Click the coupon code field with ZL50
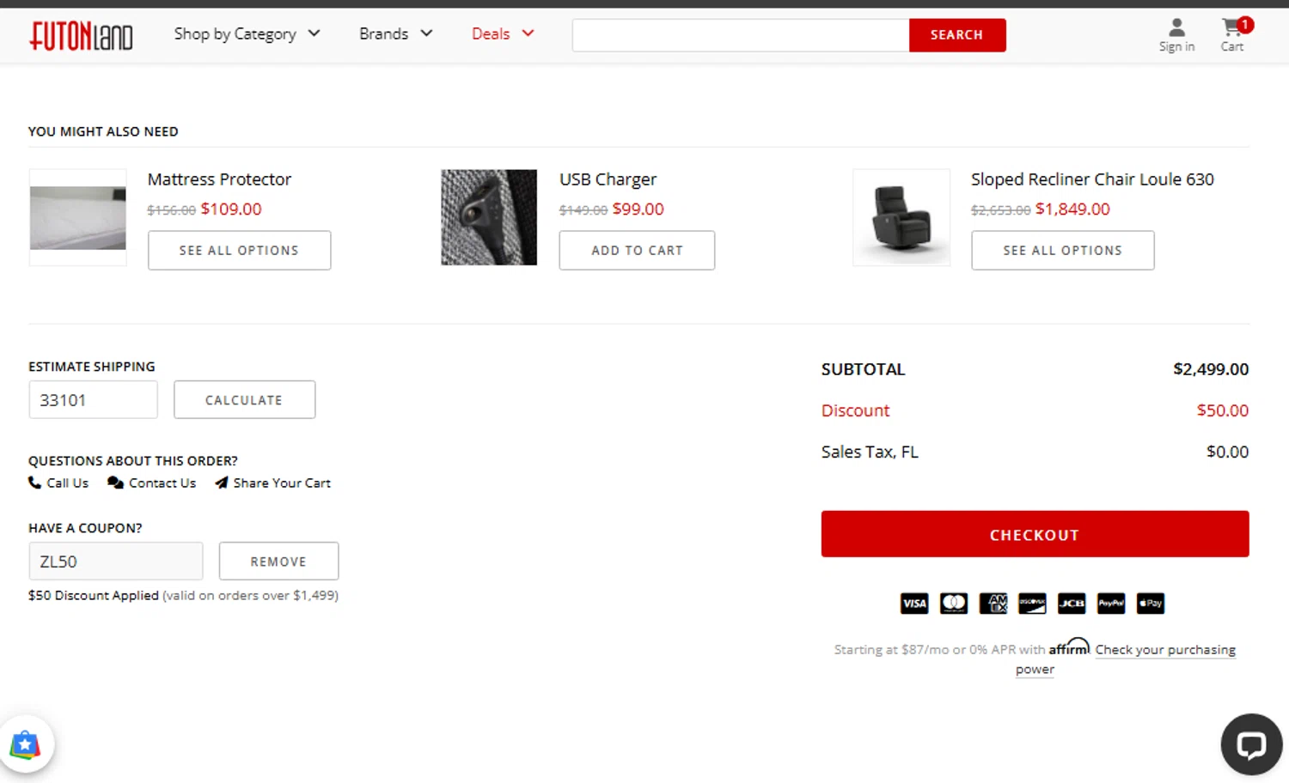The height and width of the screenshot is (783, 1289). [x=116, y=561]
